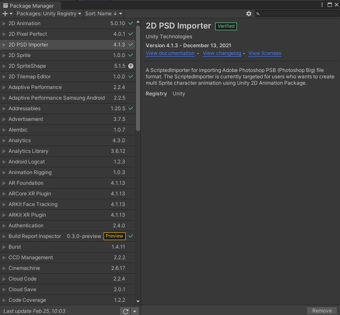The height and width of the screenshot is (315, 340).
Task: Click the installed checkmark for 2D Sprite
Action: [131, 55]
